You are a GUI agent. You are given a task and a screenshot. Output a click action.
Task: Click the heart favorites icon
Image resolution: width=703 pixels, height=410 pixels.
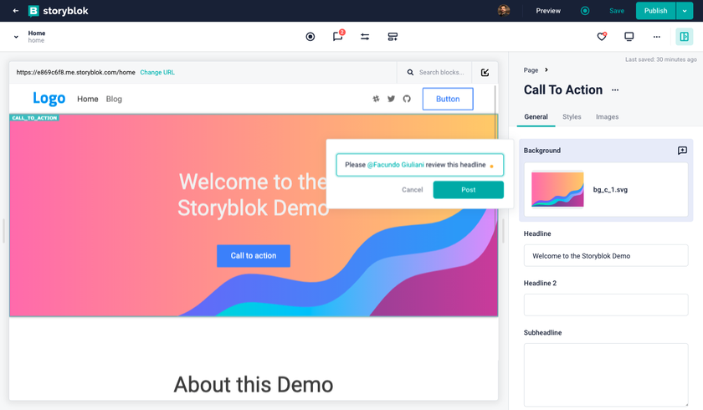coord(602,37)
